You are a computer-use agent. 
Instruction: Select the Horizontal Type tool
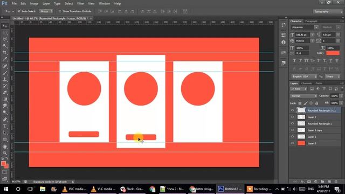click(5, 126)
